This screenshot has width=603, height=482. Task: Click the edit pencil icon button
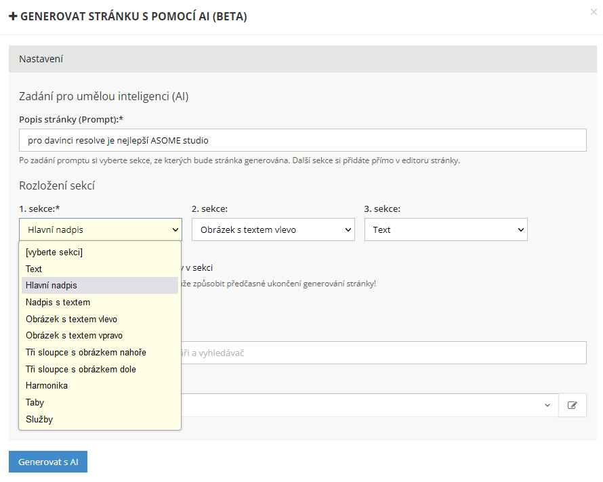(573, 405)
